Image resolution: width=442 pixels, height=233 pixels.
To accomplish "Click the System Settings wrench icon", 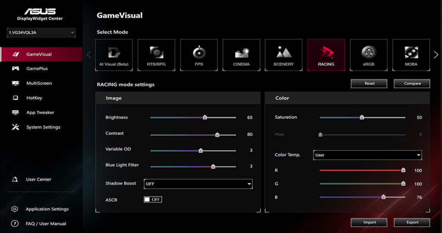I will pyautogui.click(x=16, y=127).
